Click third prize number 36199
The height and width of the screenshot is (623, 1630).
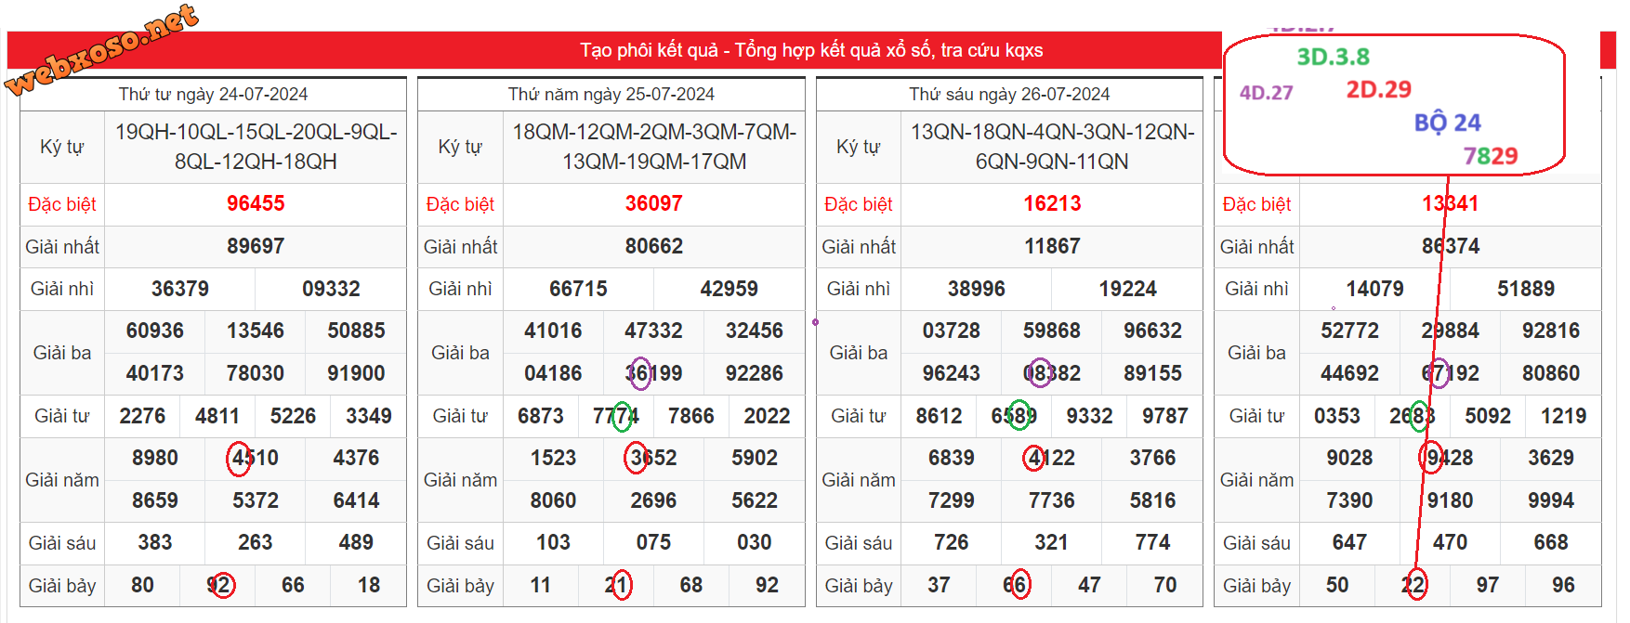653,373
